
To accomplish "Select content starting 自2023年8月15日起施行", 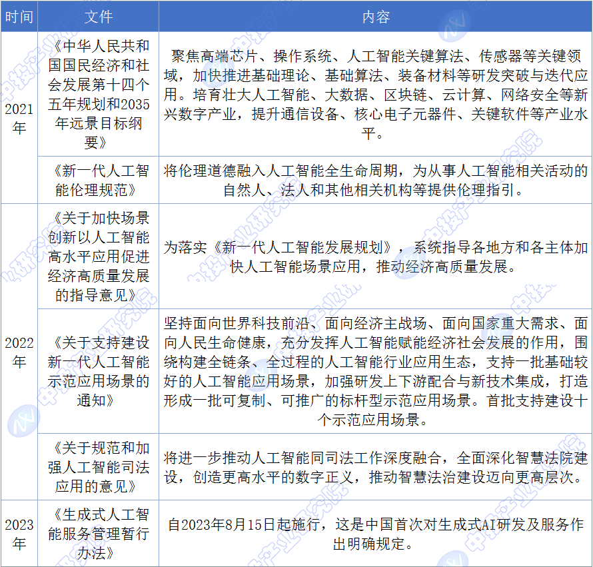I will (x=375, y=534).
